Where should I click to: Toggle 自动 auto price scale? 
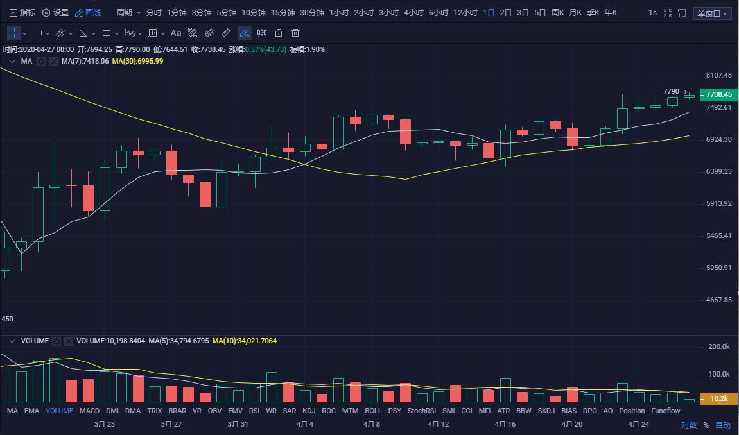coord(722,425)
